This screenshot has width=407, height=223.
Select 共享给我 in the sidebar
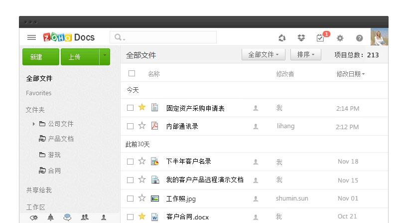tap(39, 190)
